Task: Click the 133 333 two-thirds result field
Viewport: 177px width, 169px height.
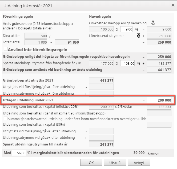Action: coord(159,107)
